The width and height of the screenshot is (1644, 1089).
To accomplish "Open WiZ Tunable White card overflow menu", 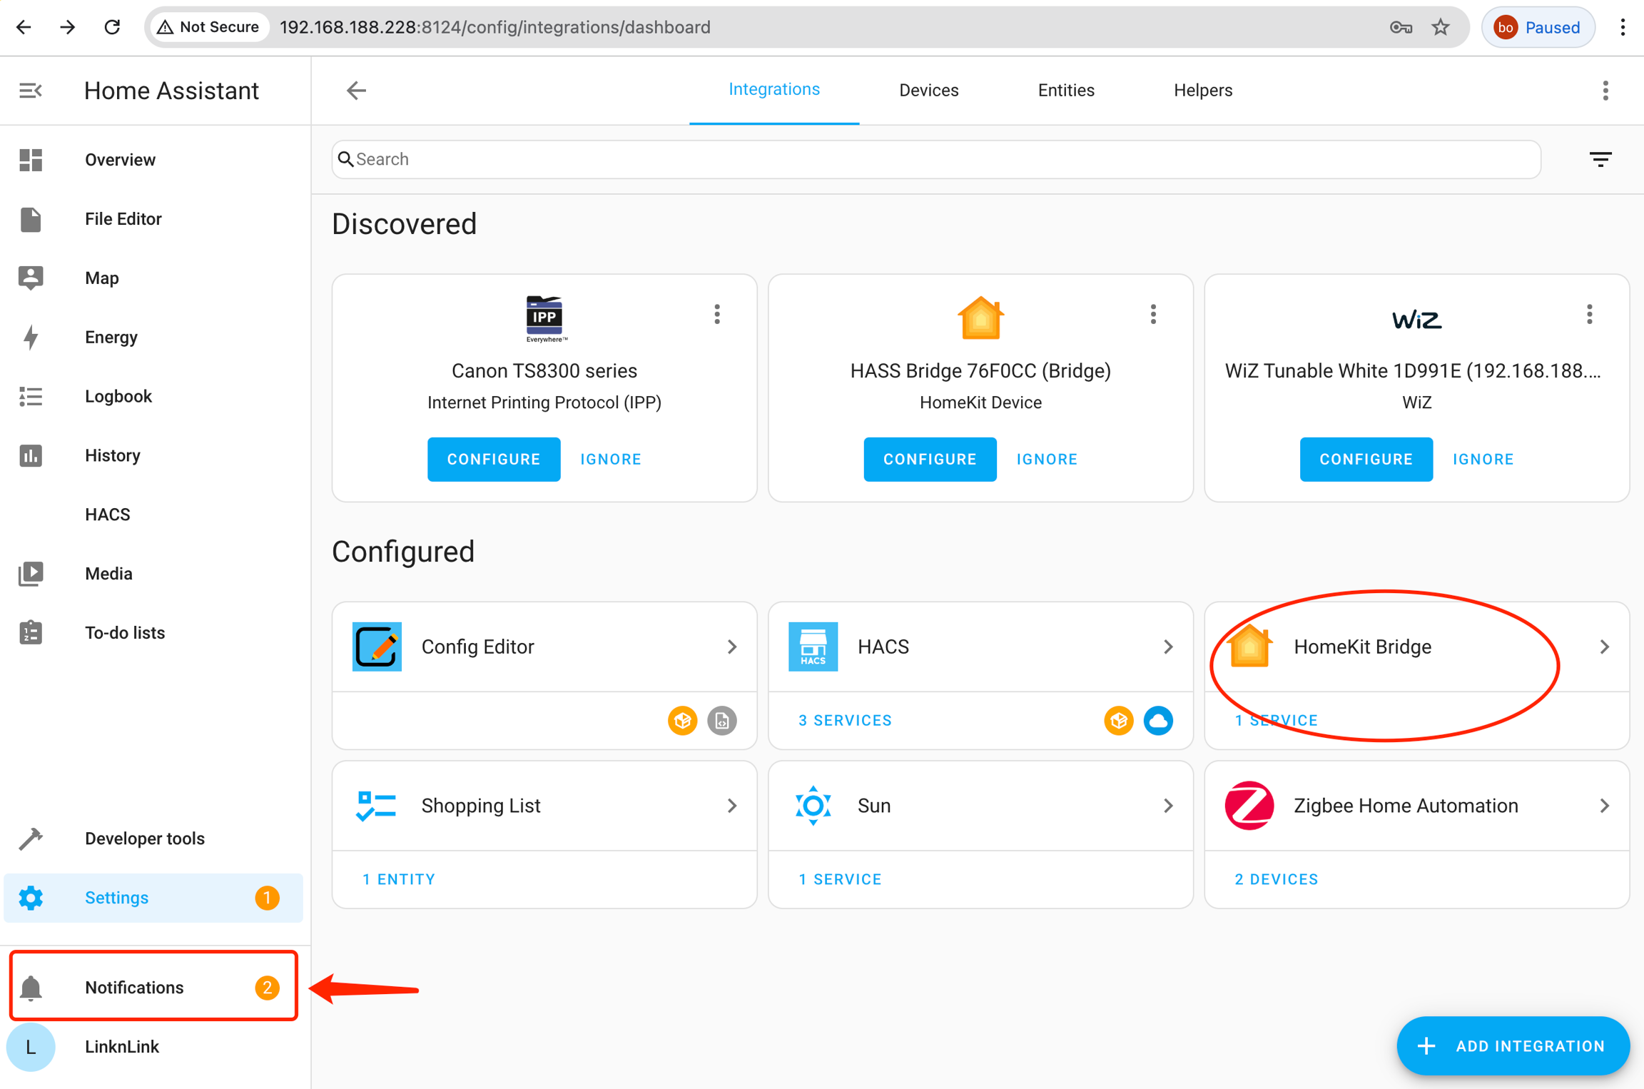I will point(1589,314).
